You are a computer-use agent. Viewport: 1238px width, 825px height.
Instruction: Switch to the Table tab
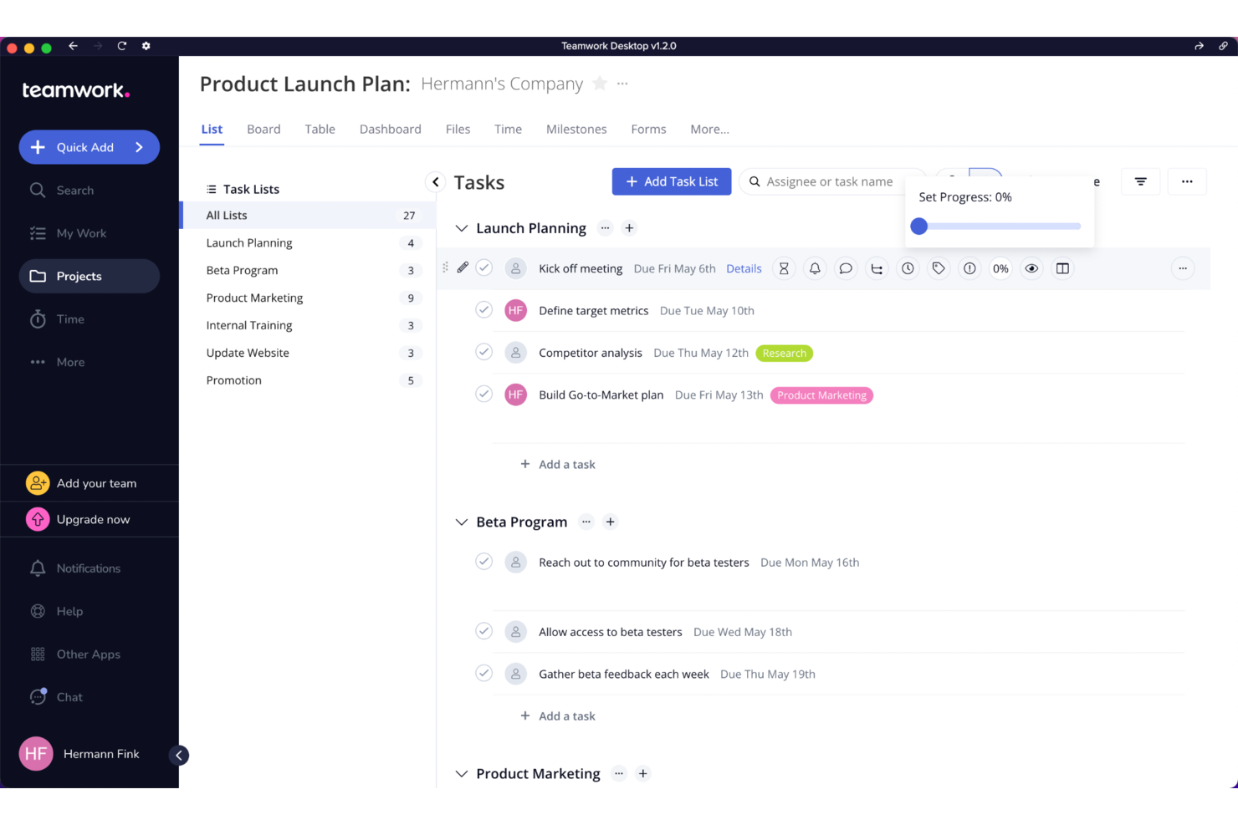pyautogui.click(x=320, y=130)
